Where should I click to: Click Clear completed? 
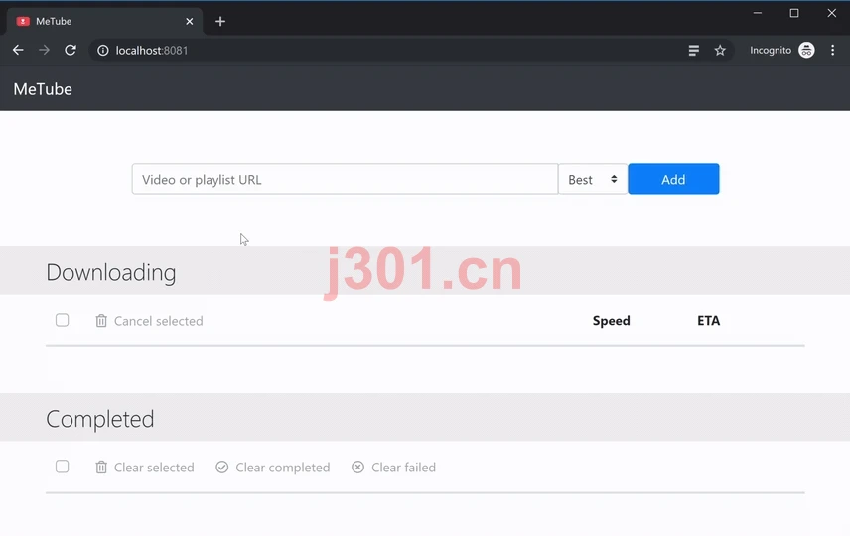click(273, 468)
